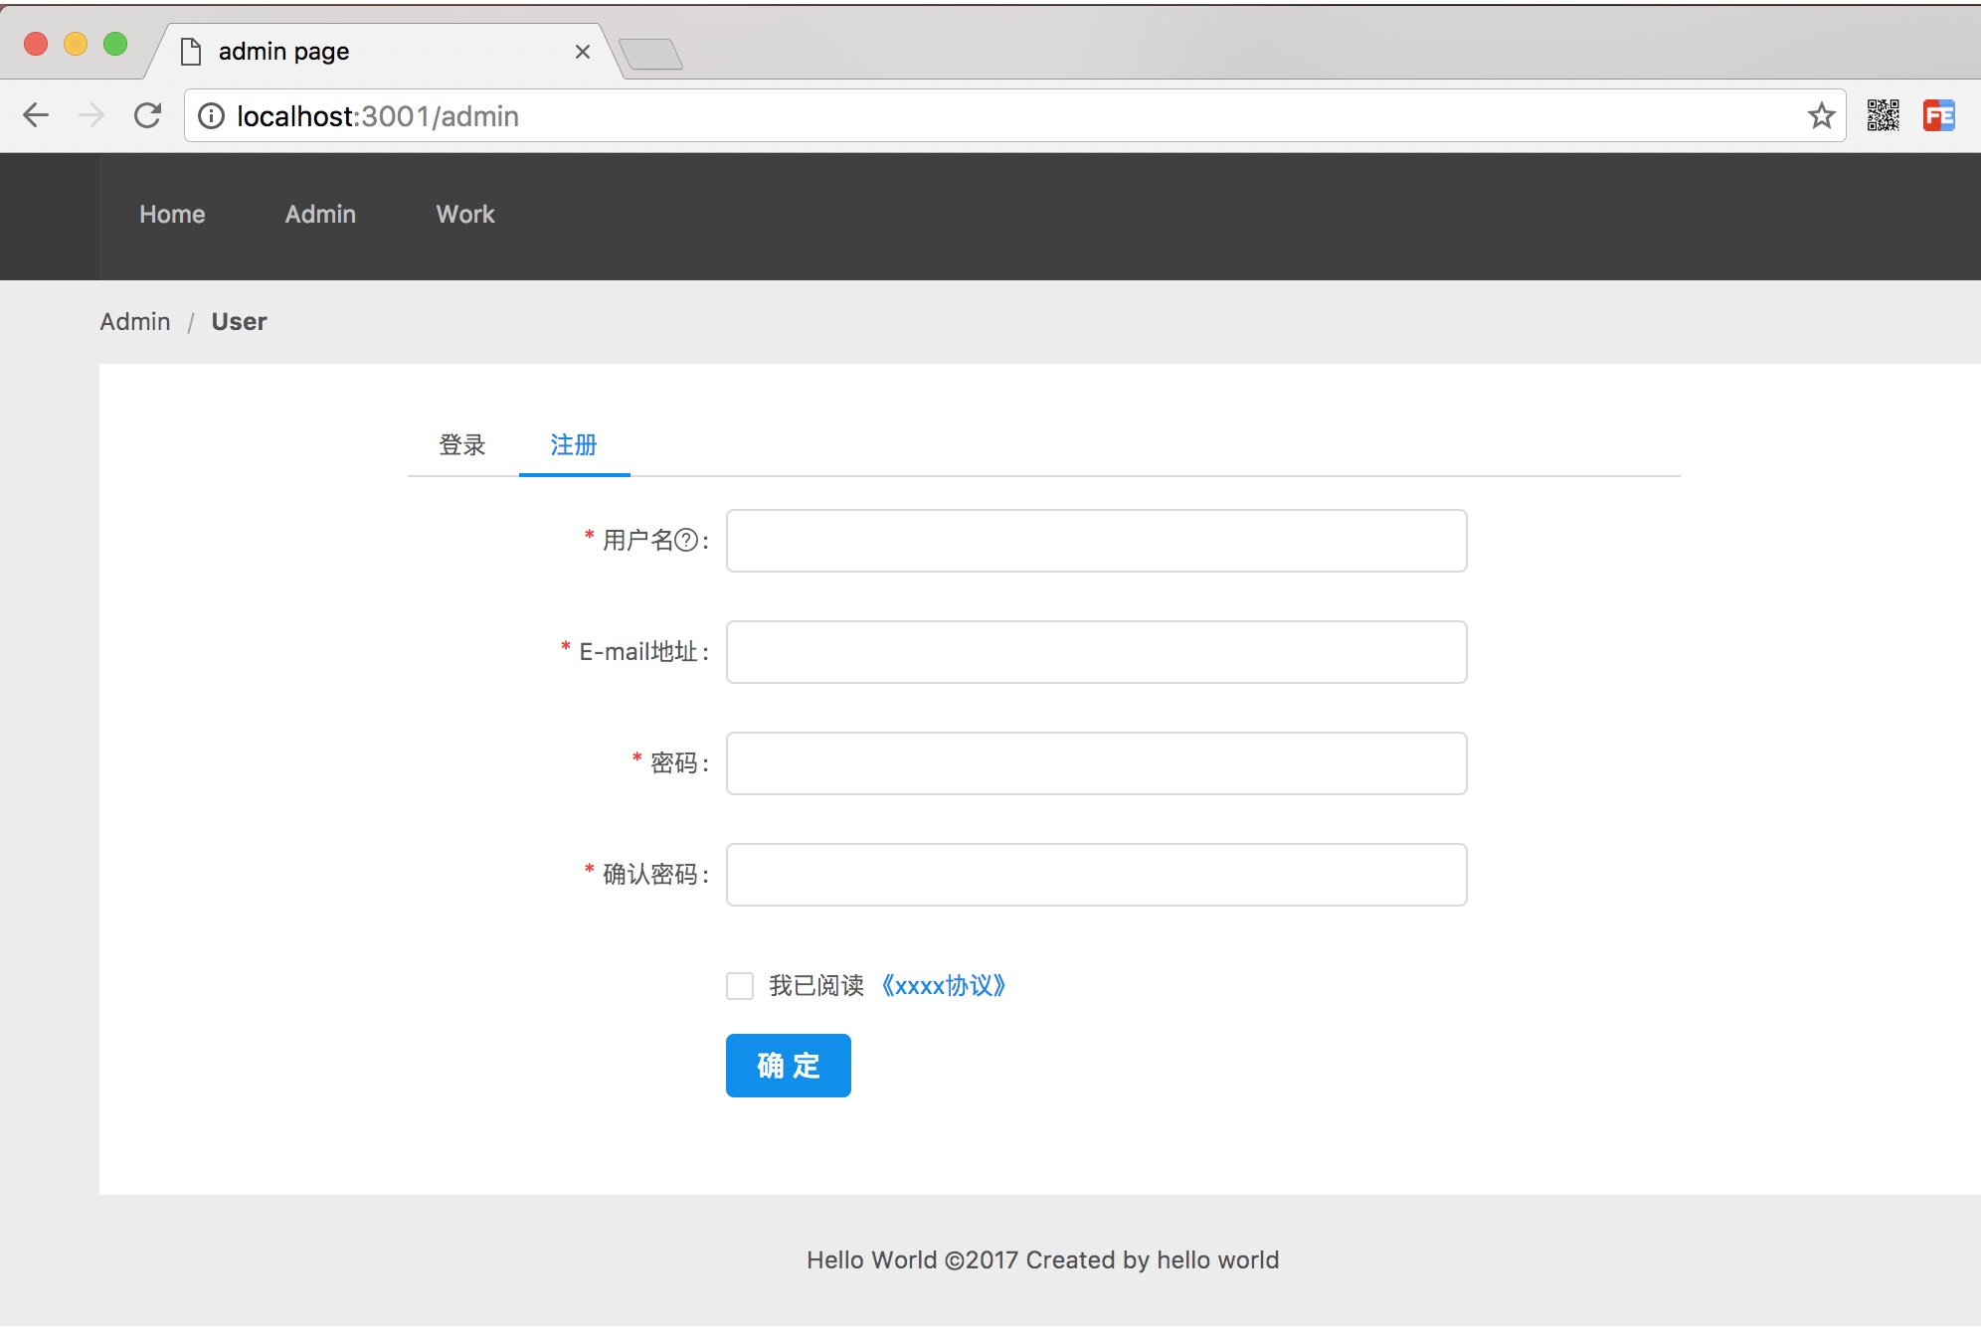This screenshot has height=1334, width=1981.
Task: Click the Work navigation menu item
Action: 464,215
